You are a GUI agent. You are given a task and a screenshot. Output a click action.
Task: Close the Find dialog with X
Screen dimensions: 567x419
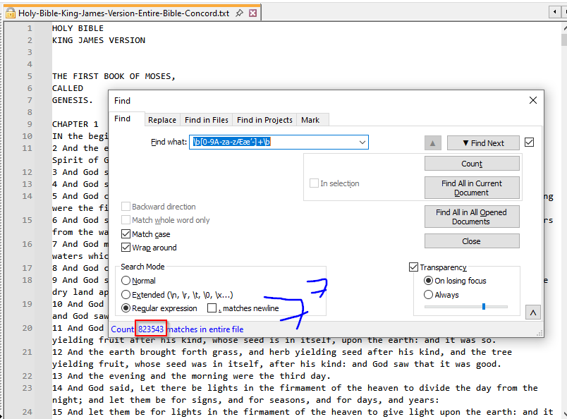(533, 100)
